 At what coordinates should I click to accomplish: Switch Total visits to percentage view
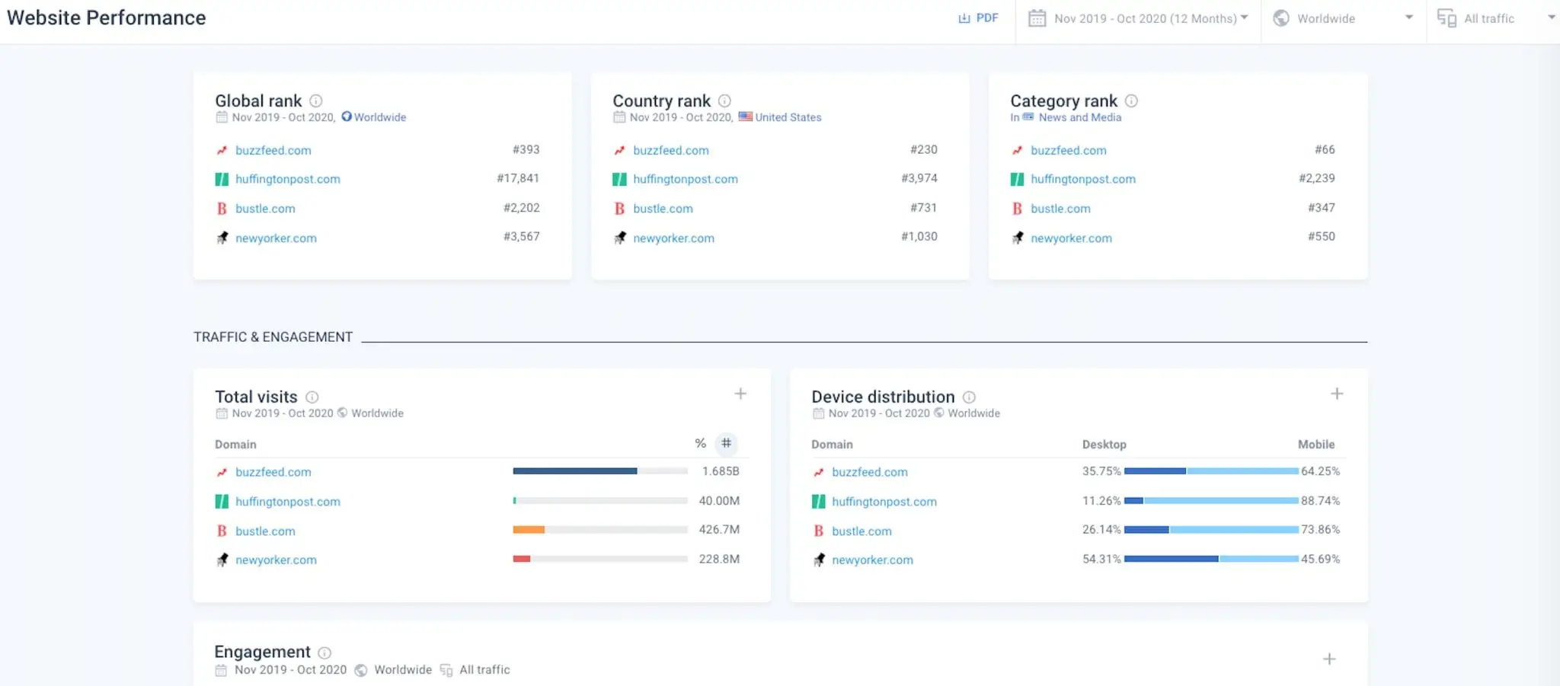pyautogui.click(x=699, y=443)
